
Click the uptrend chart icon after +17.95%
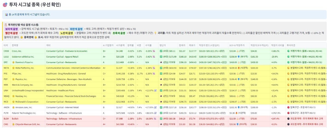tap(155, 107)
